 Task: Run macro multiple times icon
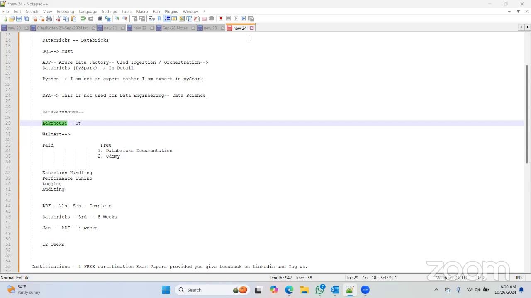pyautogui.click(x=243, y=18)
